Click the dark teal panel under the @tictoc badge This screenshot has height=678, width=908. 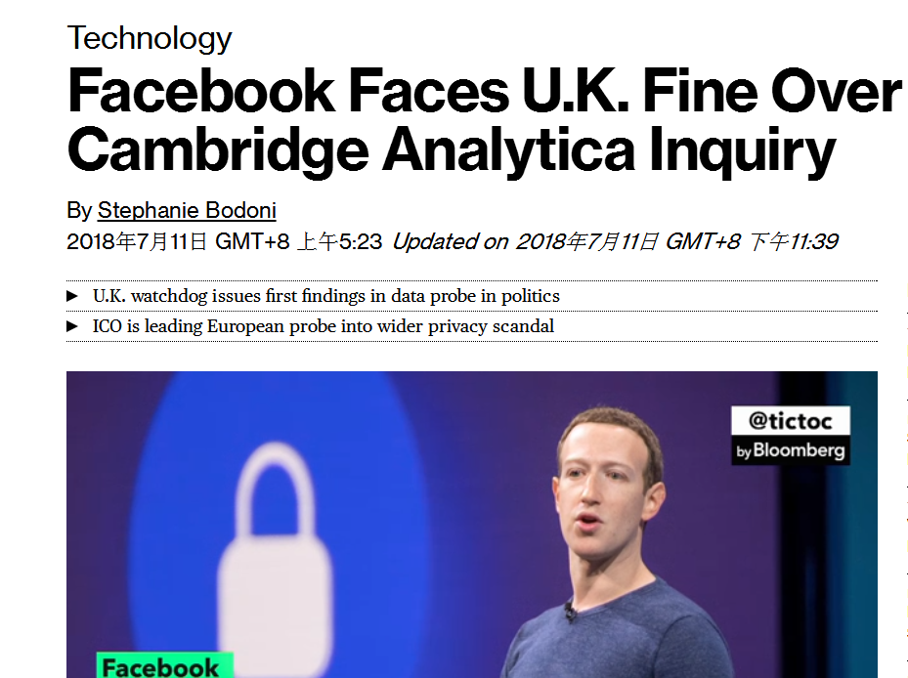pyautogui.click(x=831, y=567)
